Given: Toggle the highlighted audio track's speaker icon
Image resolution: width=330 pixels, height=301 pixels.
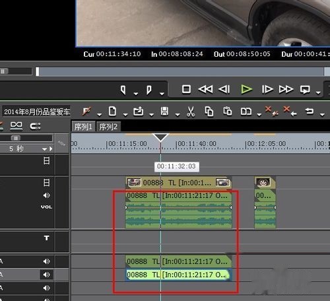Looking at the screenshot, I should pos(46,275).
